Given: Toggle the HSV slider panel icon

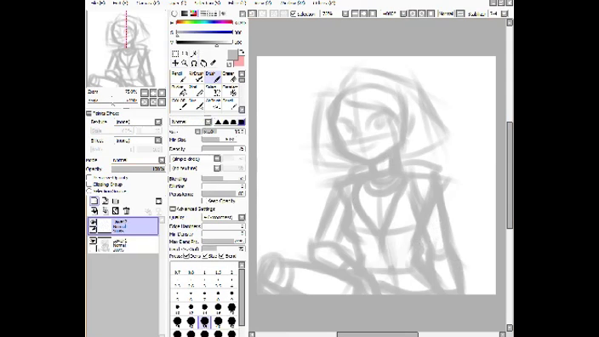Looking at the screenshot, I should point(194,14).
